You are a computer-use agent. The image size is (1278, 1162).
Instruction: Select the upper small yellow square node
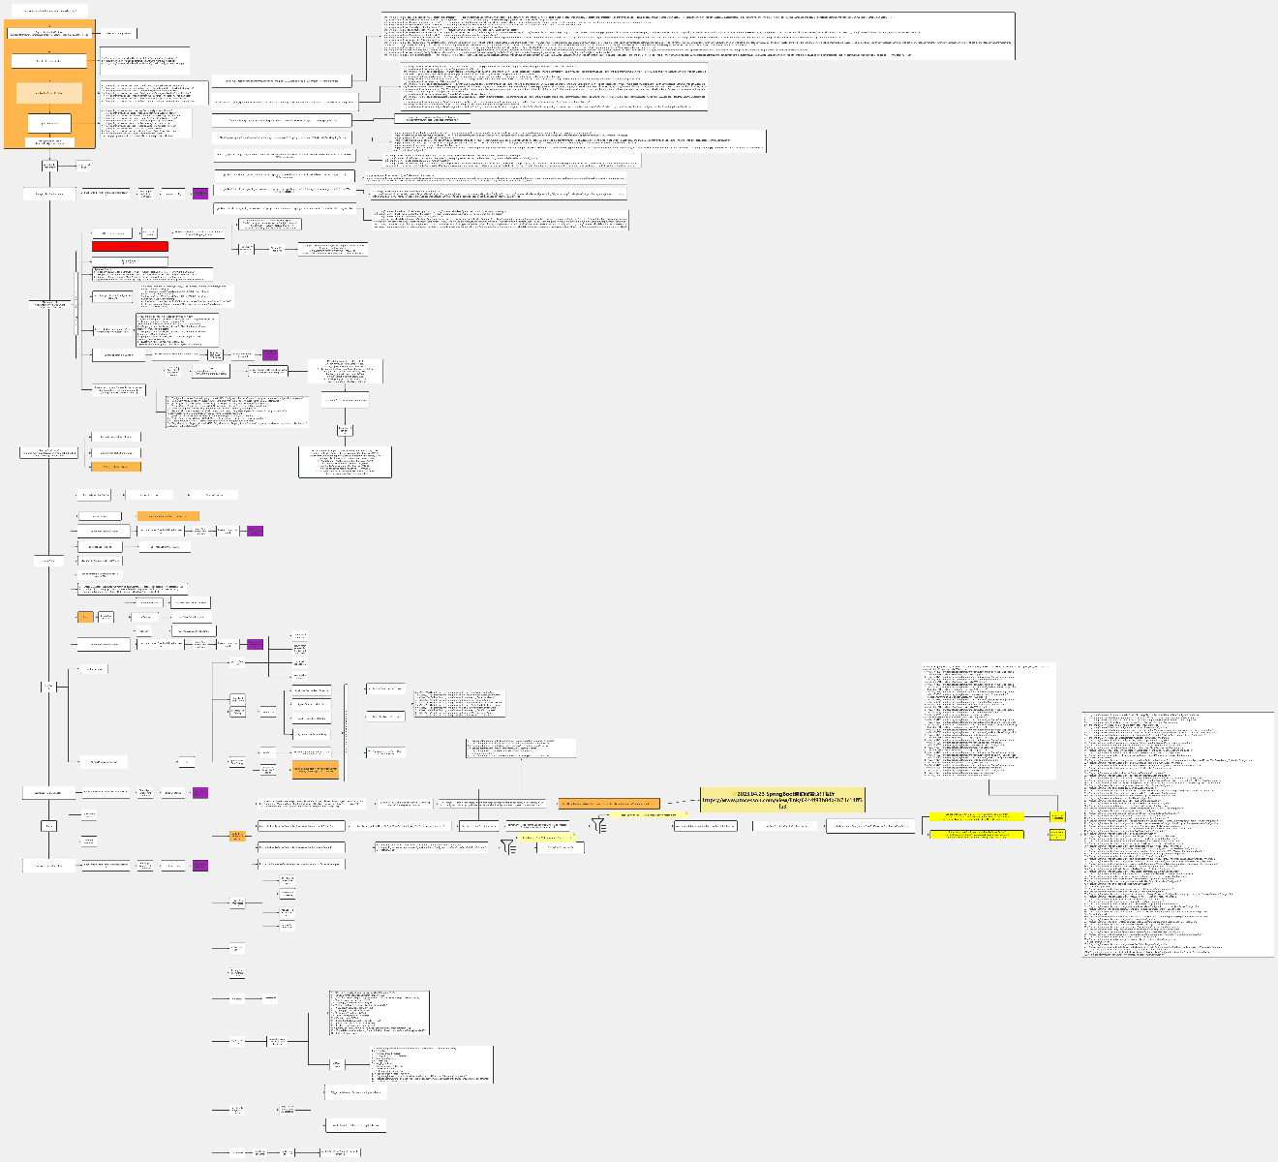tap(1057, 816)
